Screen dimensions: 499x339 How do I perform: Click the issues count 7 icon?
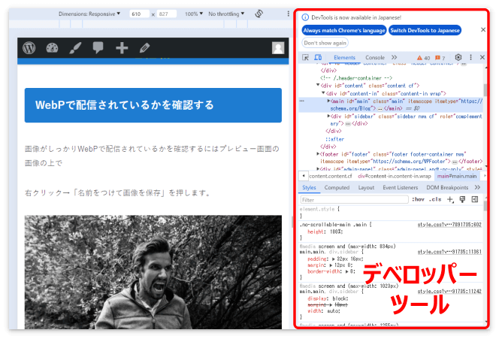440,58
